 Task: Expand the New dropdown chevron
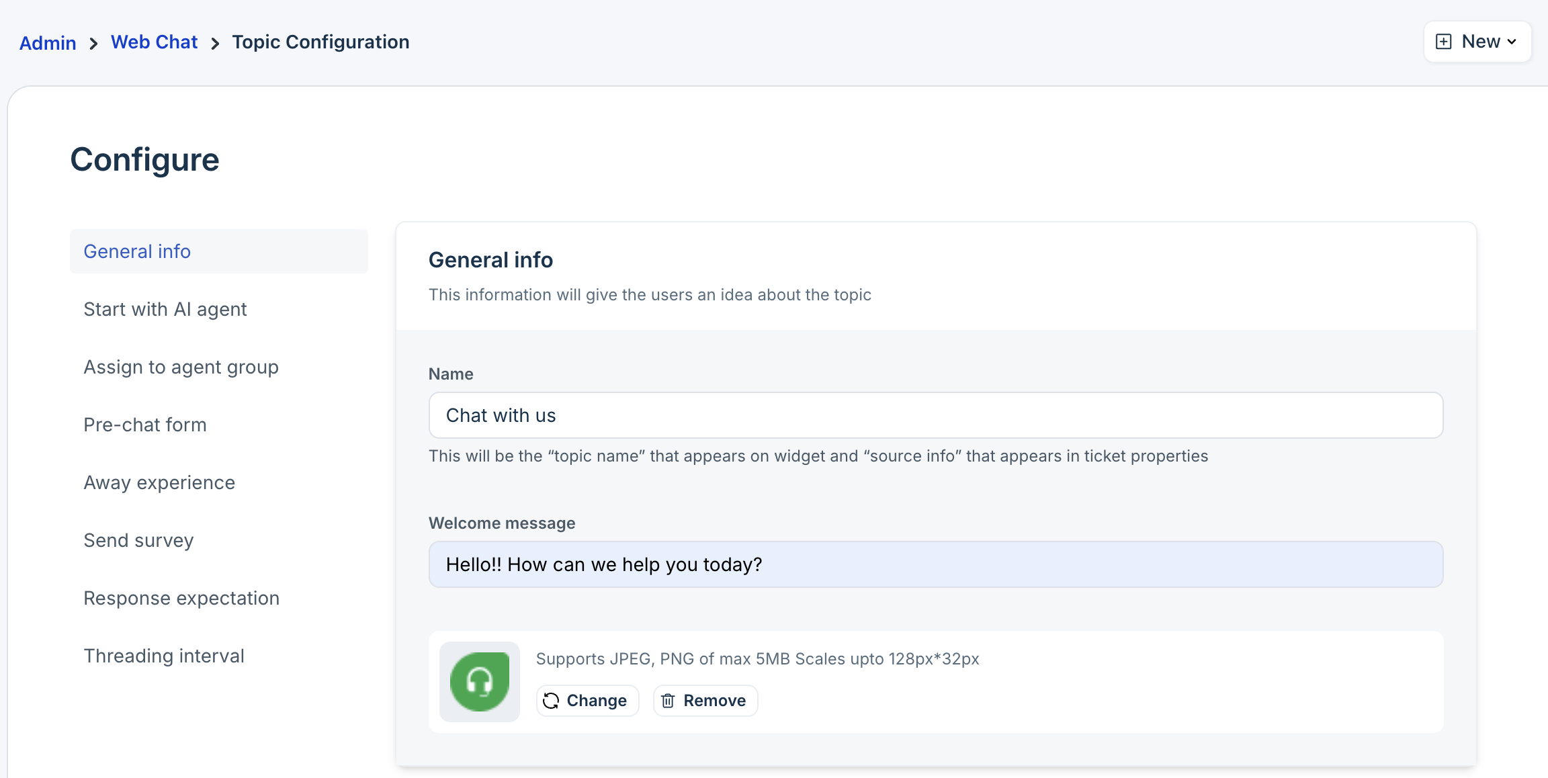click(1512, 42)
